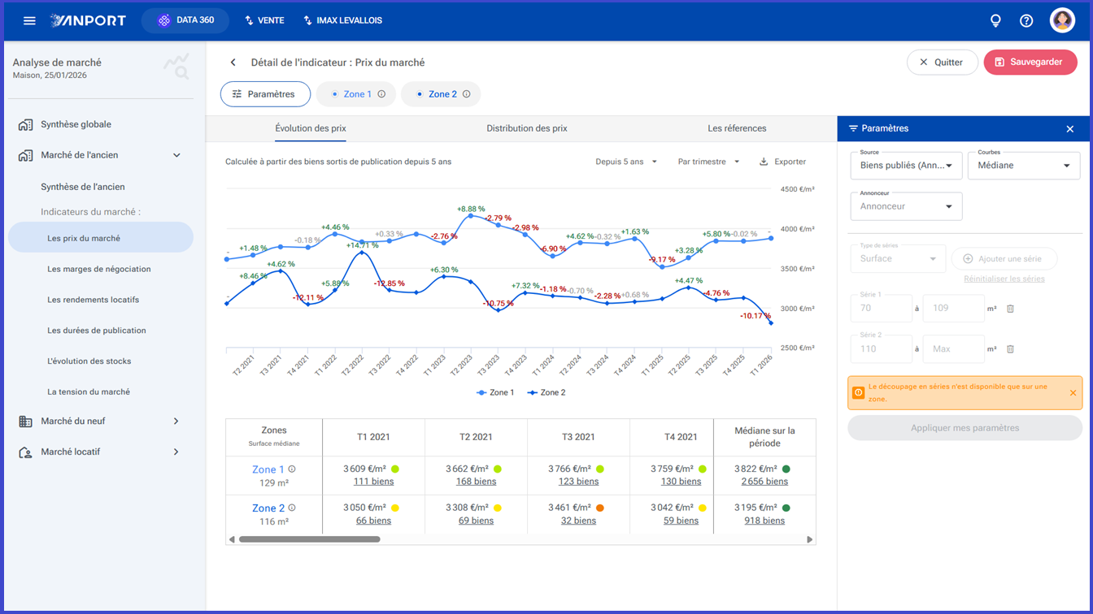The image size is (1093, 614).
Task: Click the Sauvegarder button
Action: point(1030,63)
